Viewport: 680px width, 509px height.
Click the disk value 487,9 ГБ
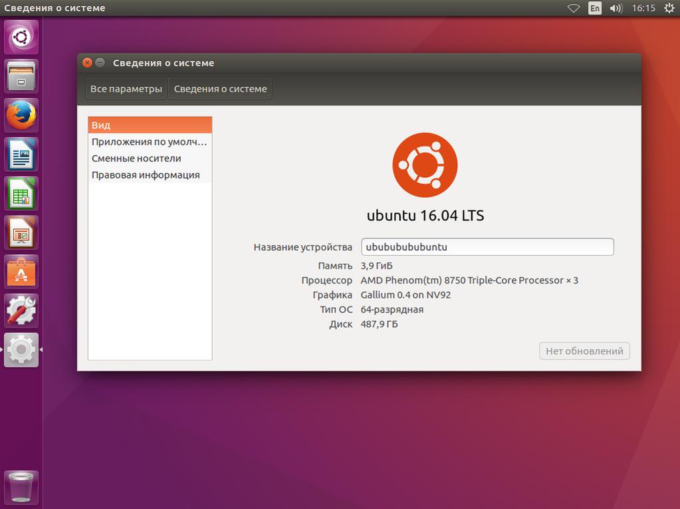pyautogui.click(x=379, y=325)
